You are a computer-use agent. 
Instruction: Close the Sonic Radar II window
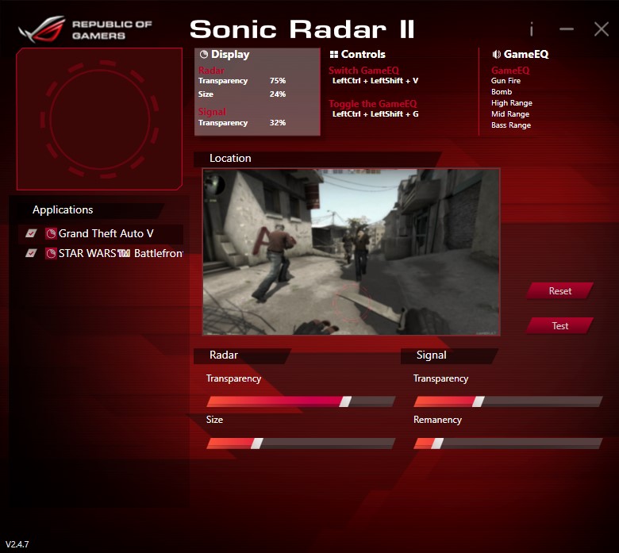point(602,29)
